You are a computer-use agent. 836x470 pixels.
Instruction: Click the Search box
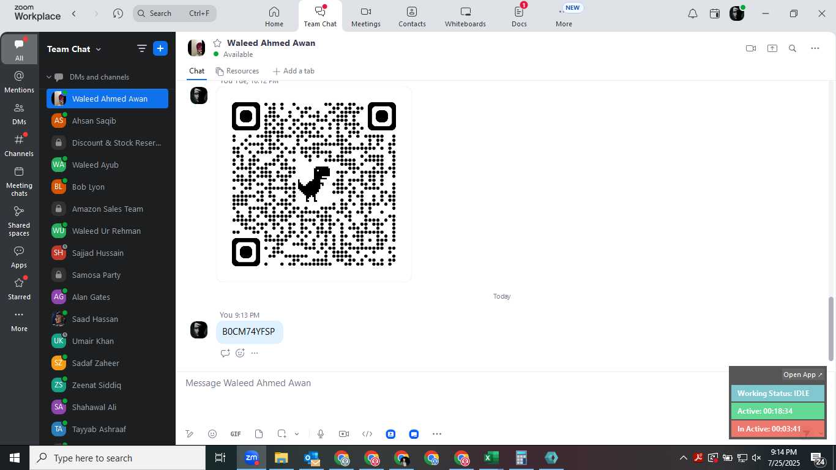click(x=174, y=13)
